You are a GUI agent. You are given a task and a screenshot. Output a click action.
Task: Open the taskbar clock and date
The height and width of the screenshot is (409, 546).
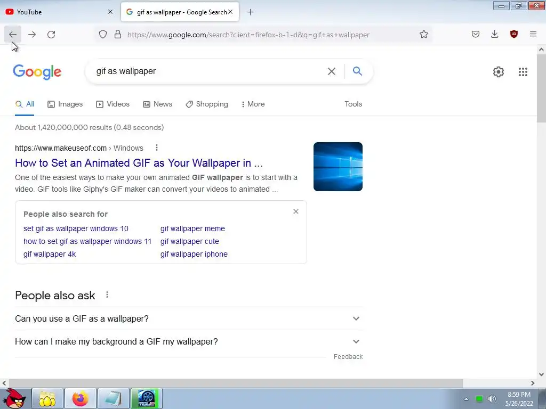pyautogui.click(x=519, y=399)
